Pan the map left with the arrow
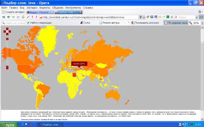This screenshot has height=127, width=204. pyautogui.click(x=5, y=32)
